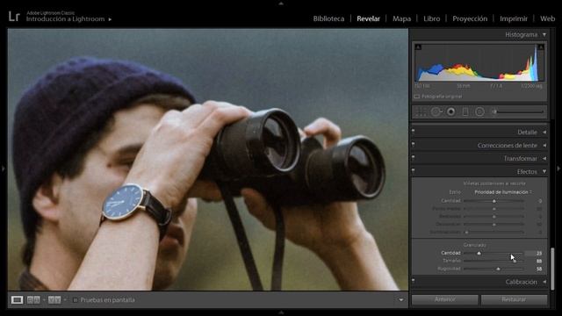Click the binoculars photo in preview
The image size is (562, 316).
[x=208, y=160]
